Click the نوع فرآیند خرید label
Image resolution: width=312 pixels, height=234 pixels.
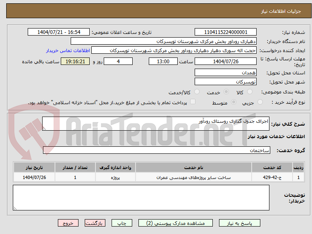288,102
